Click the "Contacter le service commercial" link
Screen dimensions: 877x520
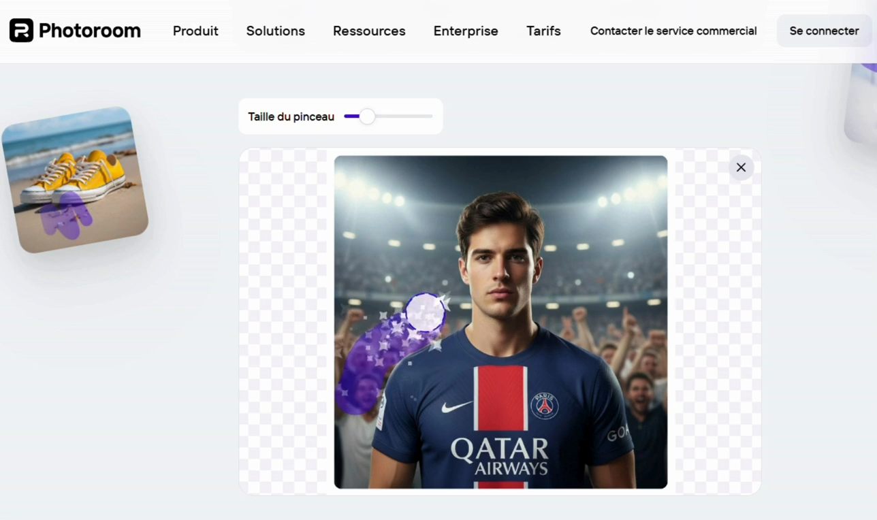coord(673,31)
